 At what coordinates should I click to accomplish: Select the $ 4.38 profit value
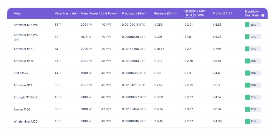[217, 121]
